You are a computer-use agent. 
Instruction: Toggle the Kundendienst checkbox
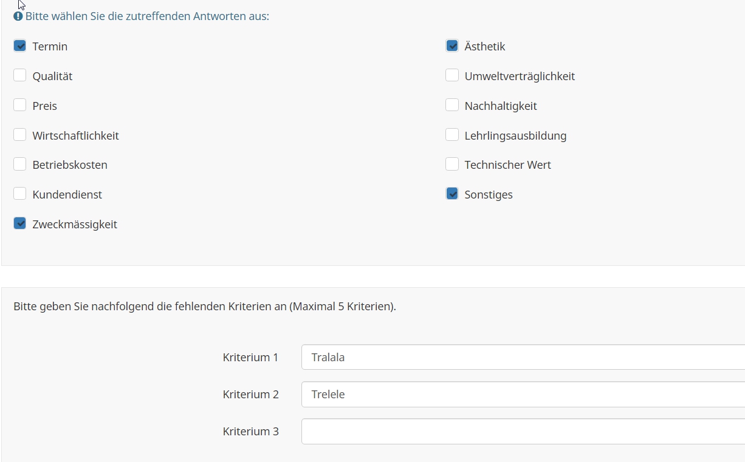[x=20, y=194]
